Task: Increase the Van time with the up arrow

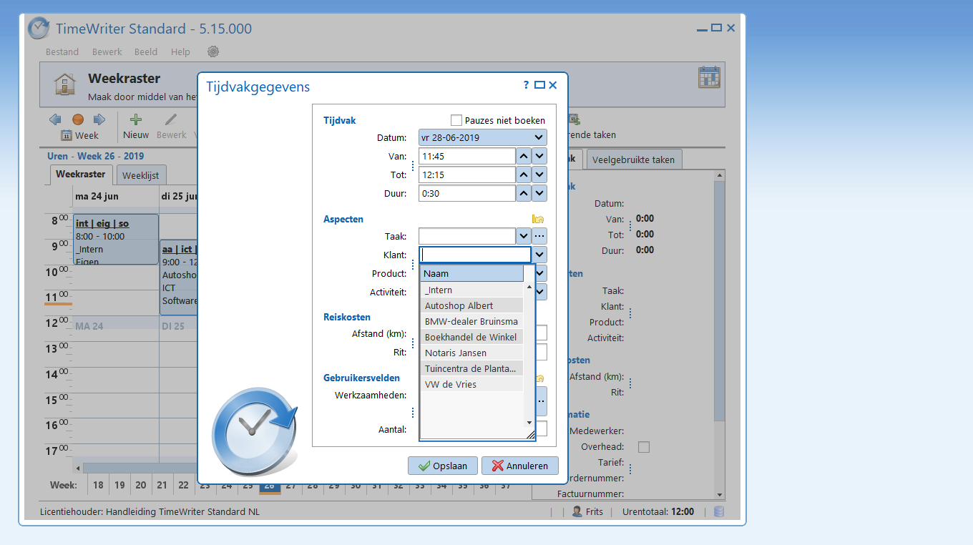Action: (x=524, y=156)
